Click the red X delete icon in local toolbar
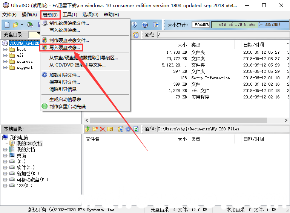 tap(103, 129)
